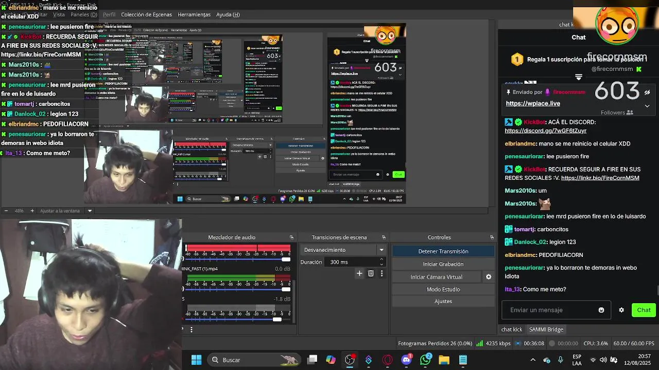This screenshot has width=659, height=370.
Task: Expand the pinned message chevron
Action: click(647, 106)
